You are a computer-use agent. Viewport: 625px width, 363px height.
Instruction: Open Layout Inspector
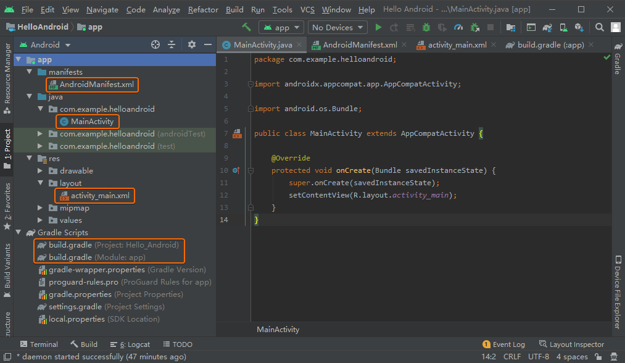[571, 344]
